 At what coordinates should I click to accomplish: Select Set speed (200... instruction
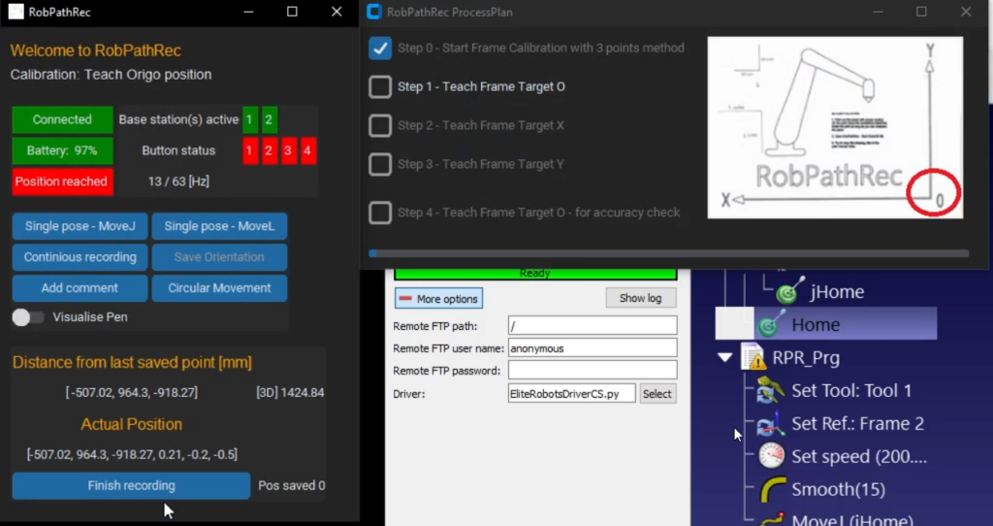(859, 456)
